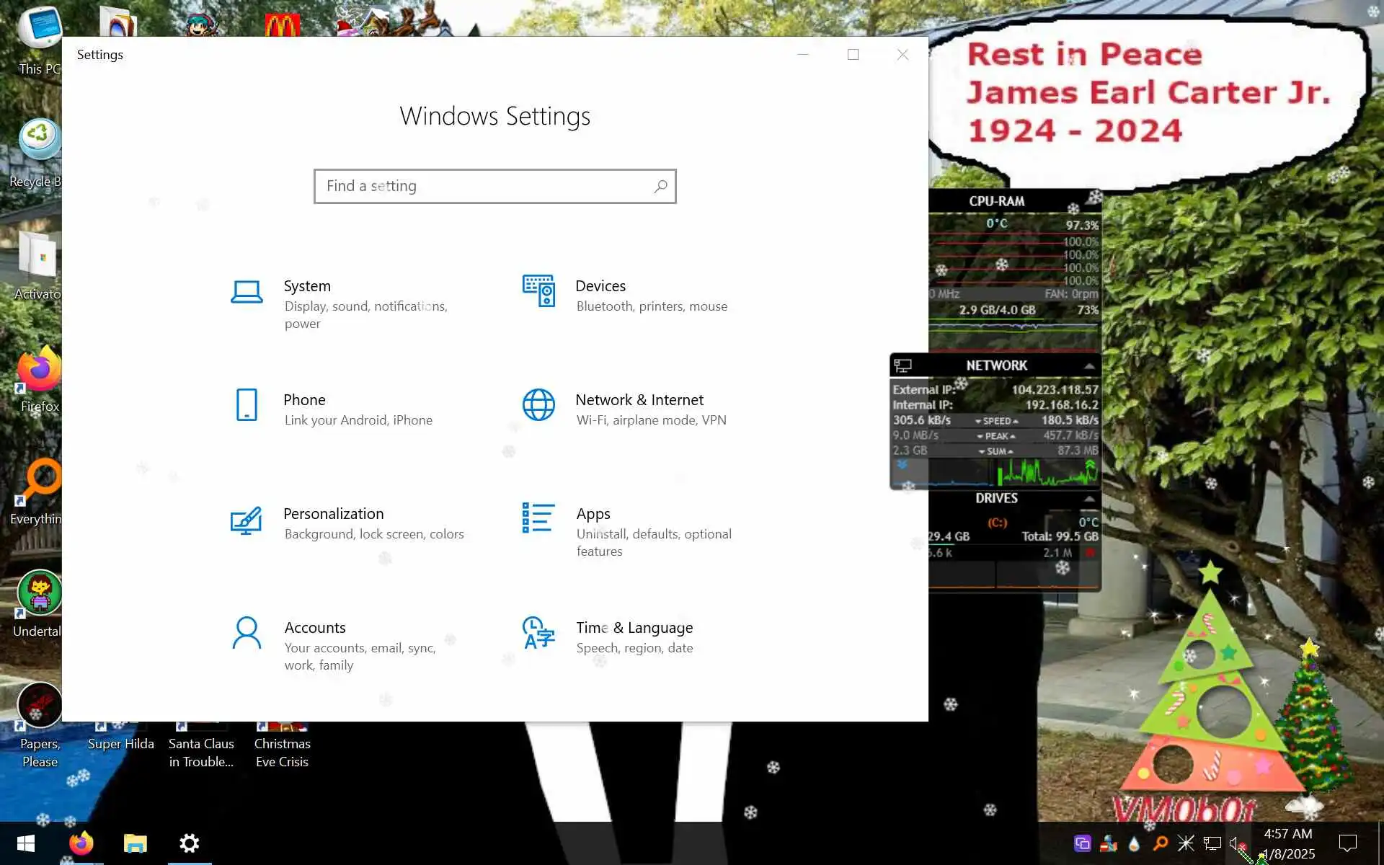Image resolution: width=1384 pixels, height=865 pixels.
Task: Open Devices settings icon
Action: [538, 290]
